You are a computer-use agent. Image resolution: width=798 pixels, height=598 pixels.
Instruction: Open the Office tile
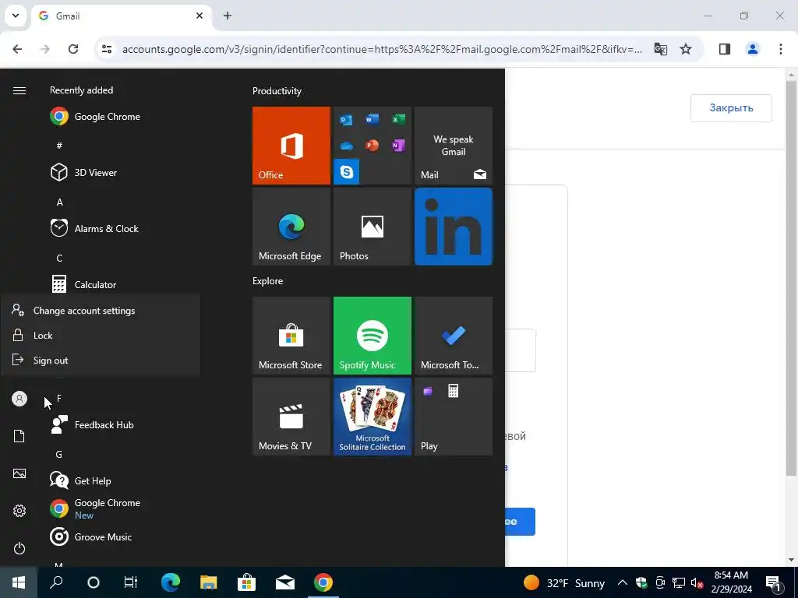(x=291, y=146)
